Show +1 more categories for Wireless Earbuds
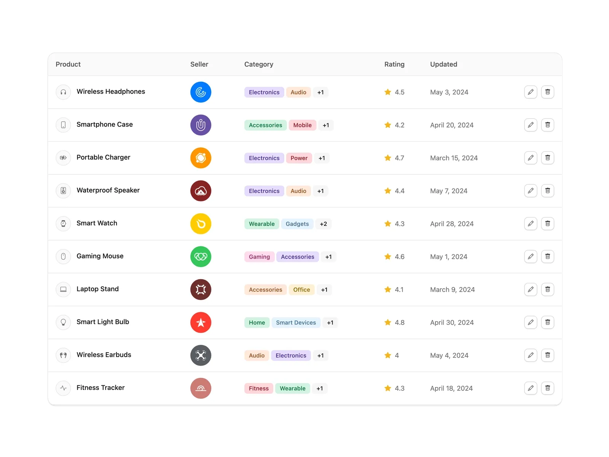The width and height of the screenshot is (609, 457). pos(320,356)
